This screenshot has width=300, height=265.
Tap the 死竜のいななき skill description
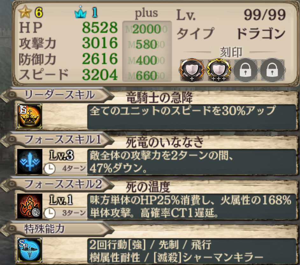[x=191, y=162]
